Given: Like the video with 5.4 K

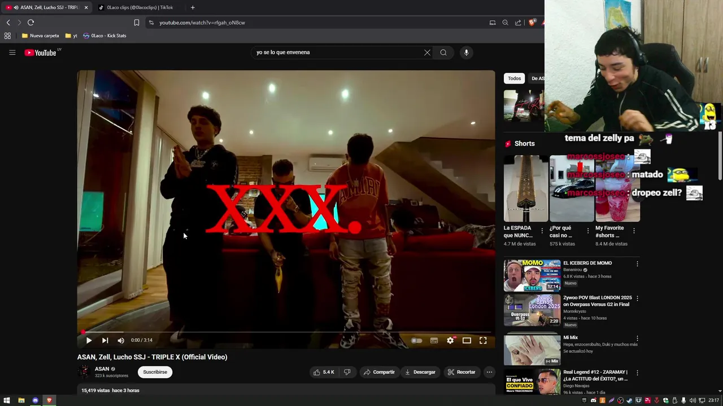Looking at the screenshot, I should click(x=324, y=372).
